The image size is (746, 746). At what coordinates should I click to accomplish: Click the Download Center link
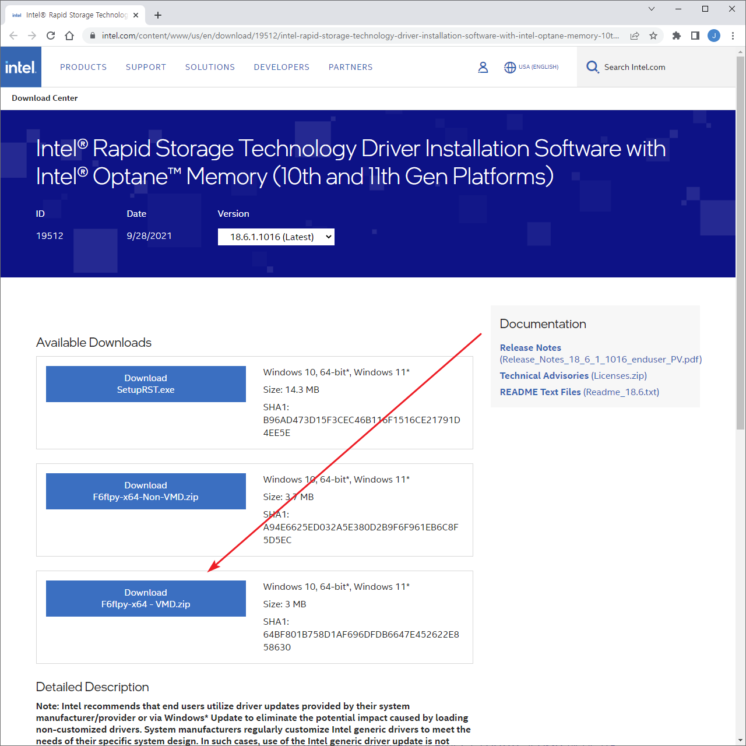pyautogui.click(x=44, y=98)
